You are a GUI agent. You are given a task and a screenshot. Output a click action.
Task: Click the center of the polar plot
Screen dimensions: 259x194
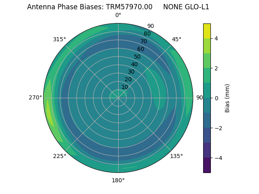point(118,97)
